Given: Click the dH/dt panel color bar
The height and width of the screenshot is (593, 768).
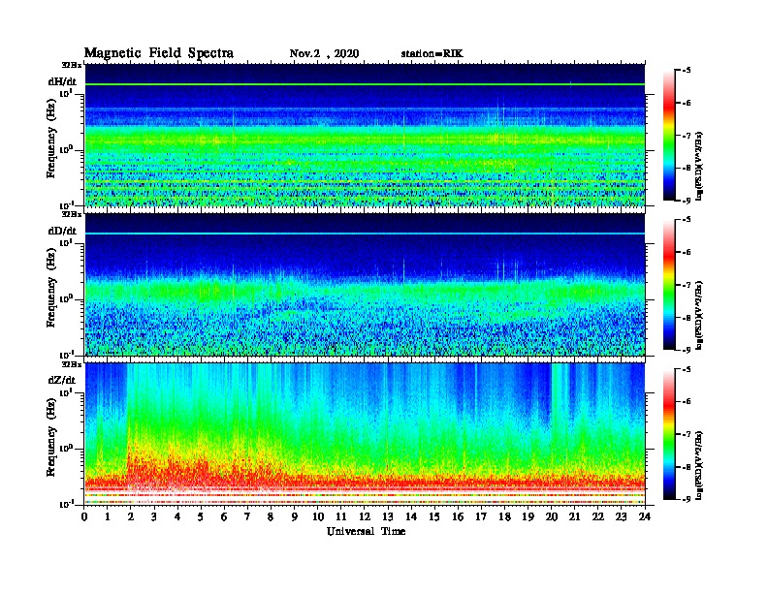Looking at the screenshot, I should point(669,136).
